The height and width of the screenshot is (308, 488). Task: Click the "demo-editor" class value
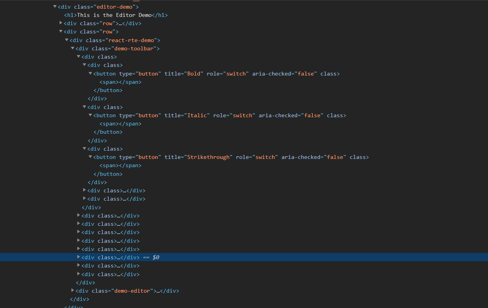click(x=132, y=291)
